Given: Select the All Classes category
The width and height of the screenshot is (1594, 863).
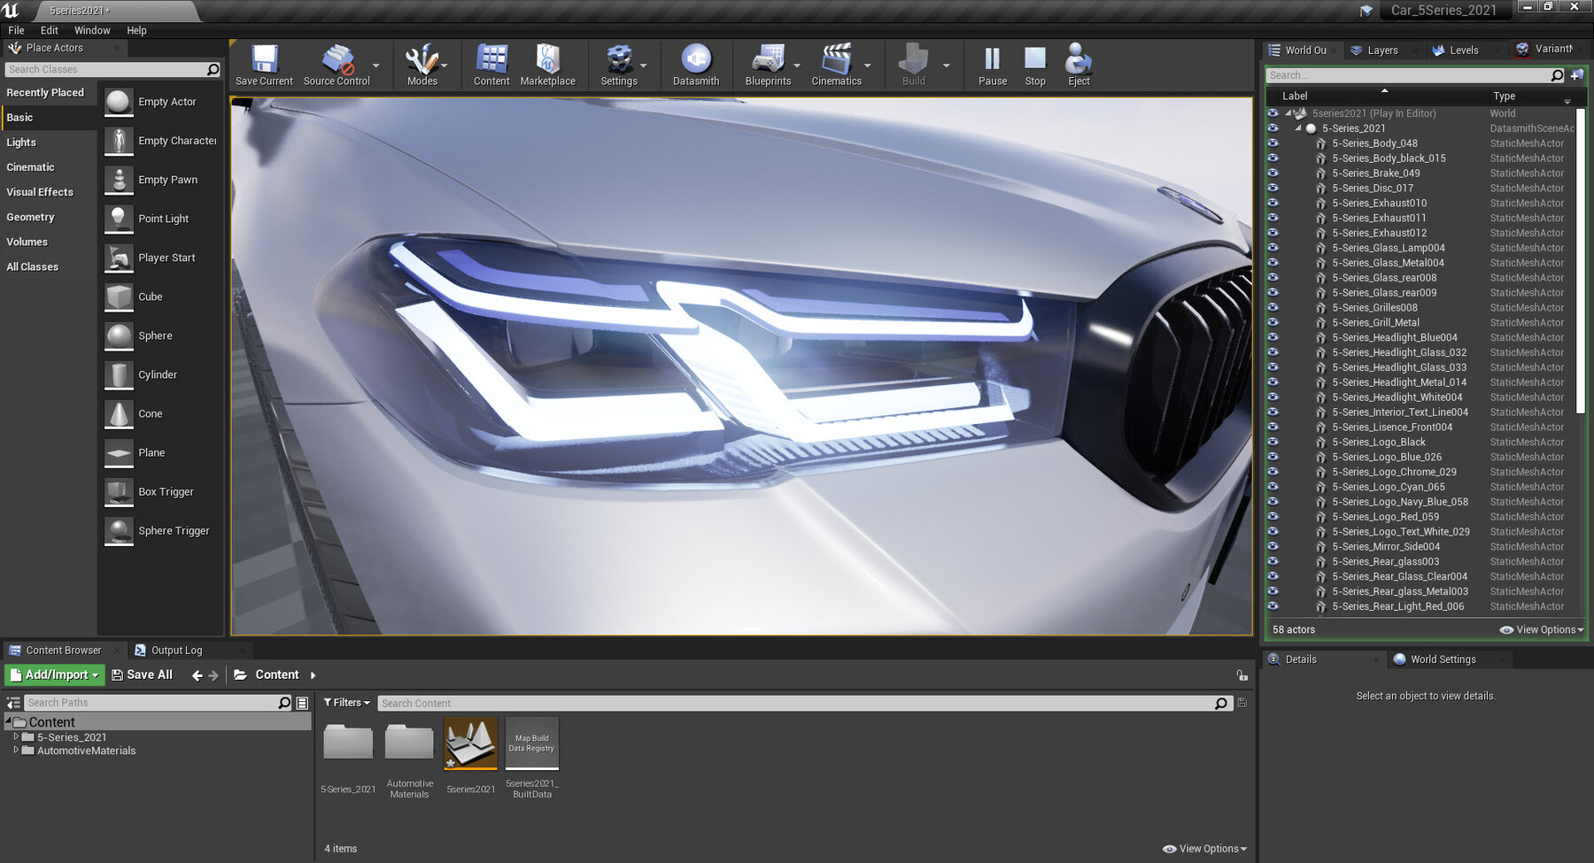Looking at the screenshot, I should (33, 266).
